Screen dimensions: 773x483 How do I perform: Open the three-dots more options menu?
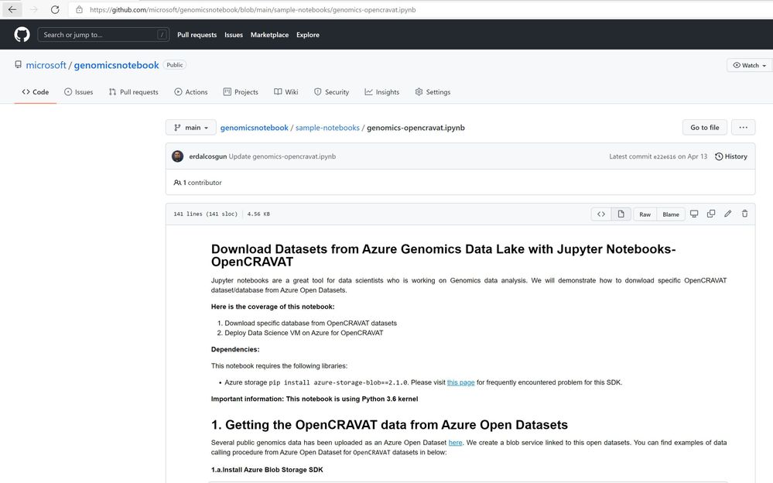pos(743,127)
